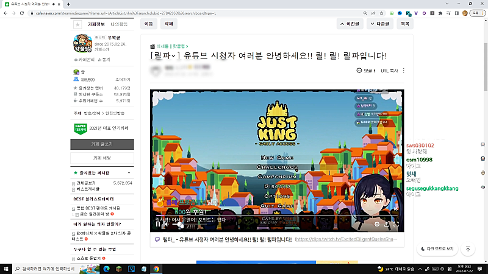
Task: Open the notification center icon
Action: (x=480, y=269)
